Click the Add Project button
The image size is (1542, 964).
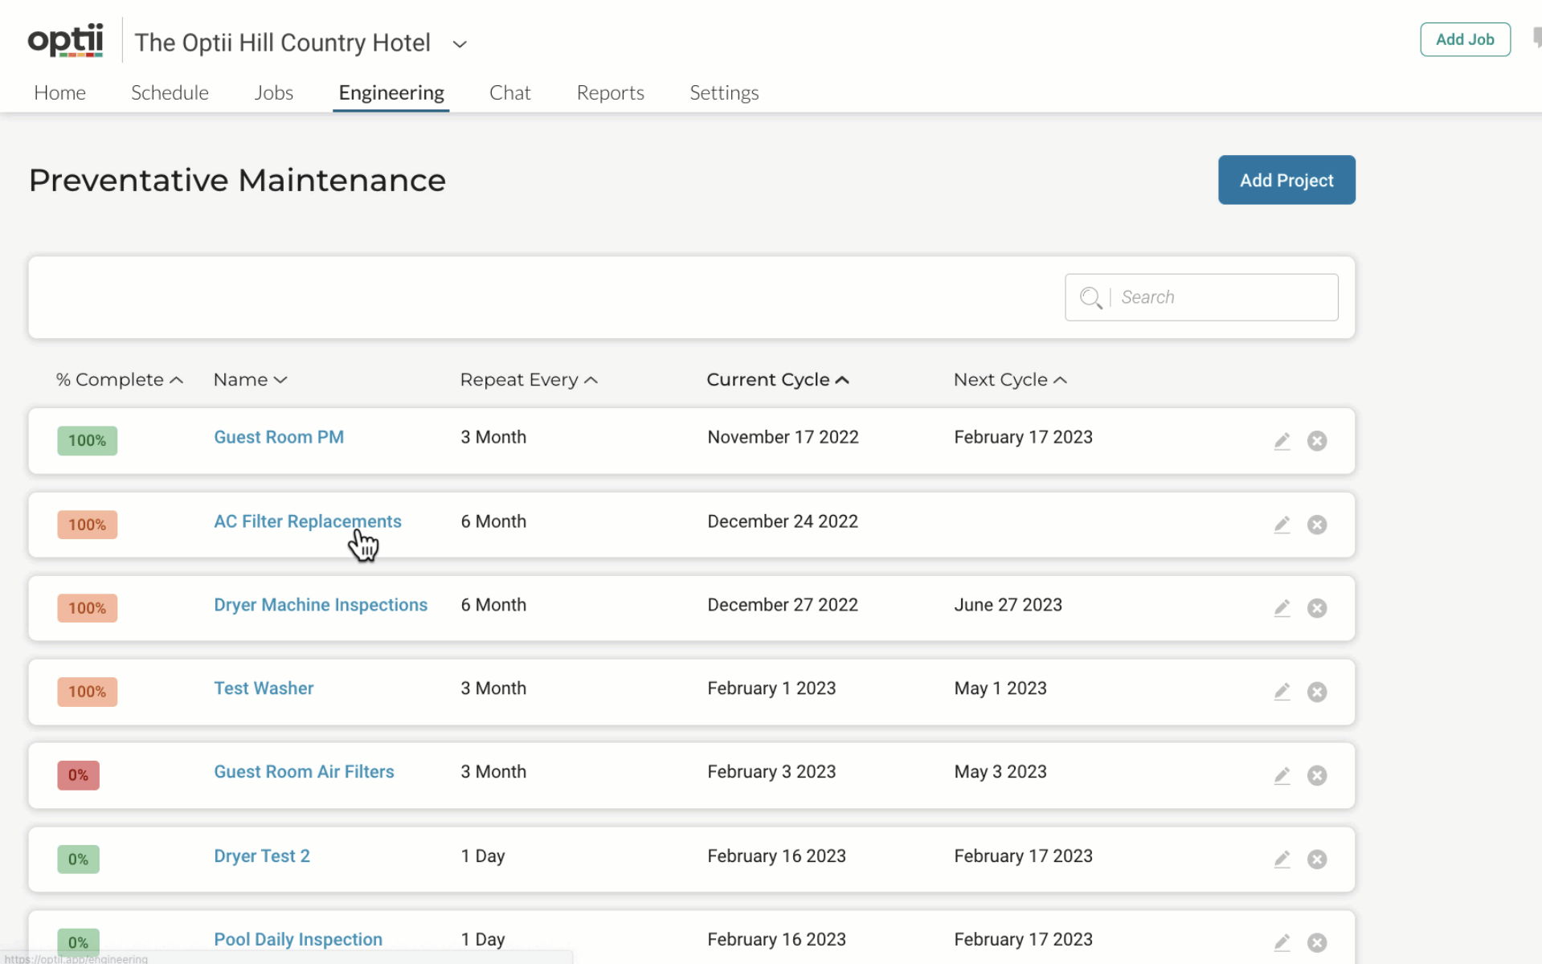(1286, 180)
